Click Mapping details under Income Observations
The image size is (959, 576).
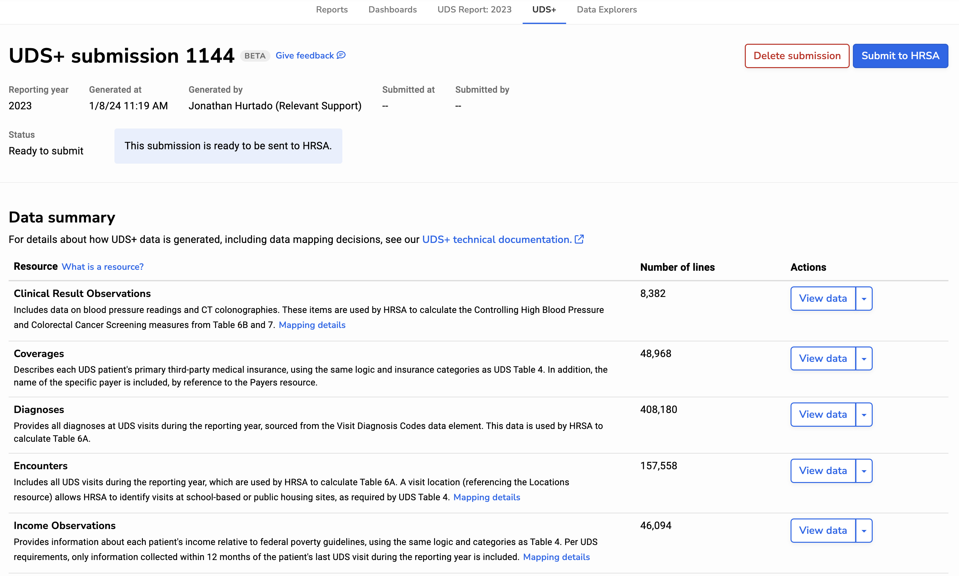(556, 557)
